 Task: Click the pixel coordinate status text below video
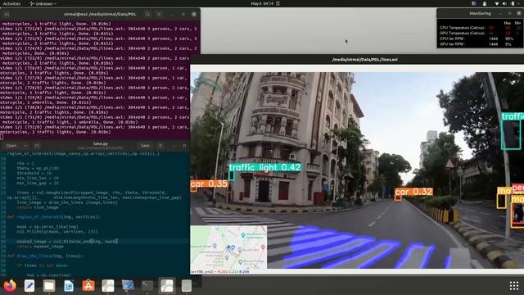coord(219,271)
